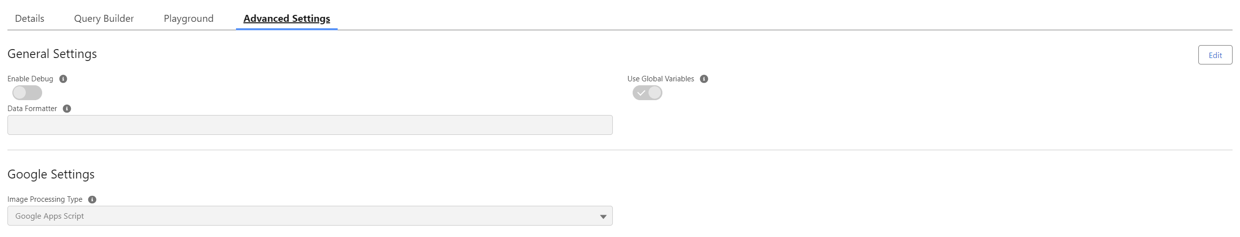Click the Data Formatter label text

[x=32, y=109]
